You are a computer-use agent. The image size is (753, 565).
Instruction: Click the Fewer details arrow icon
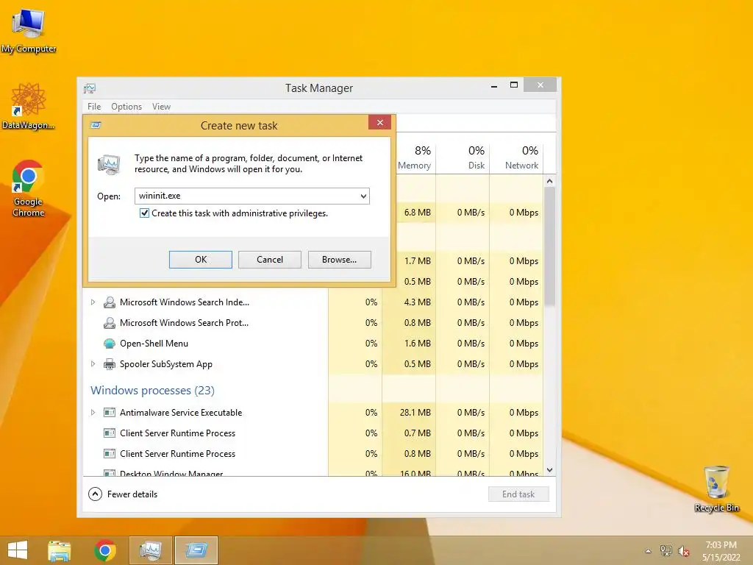(95, 494)
